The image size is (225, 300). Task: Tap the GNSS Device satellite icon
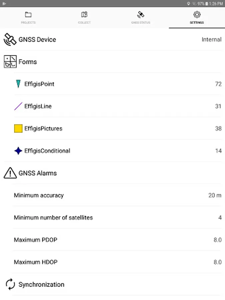[x=10, y=40]
